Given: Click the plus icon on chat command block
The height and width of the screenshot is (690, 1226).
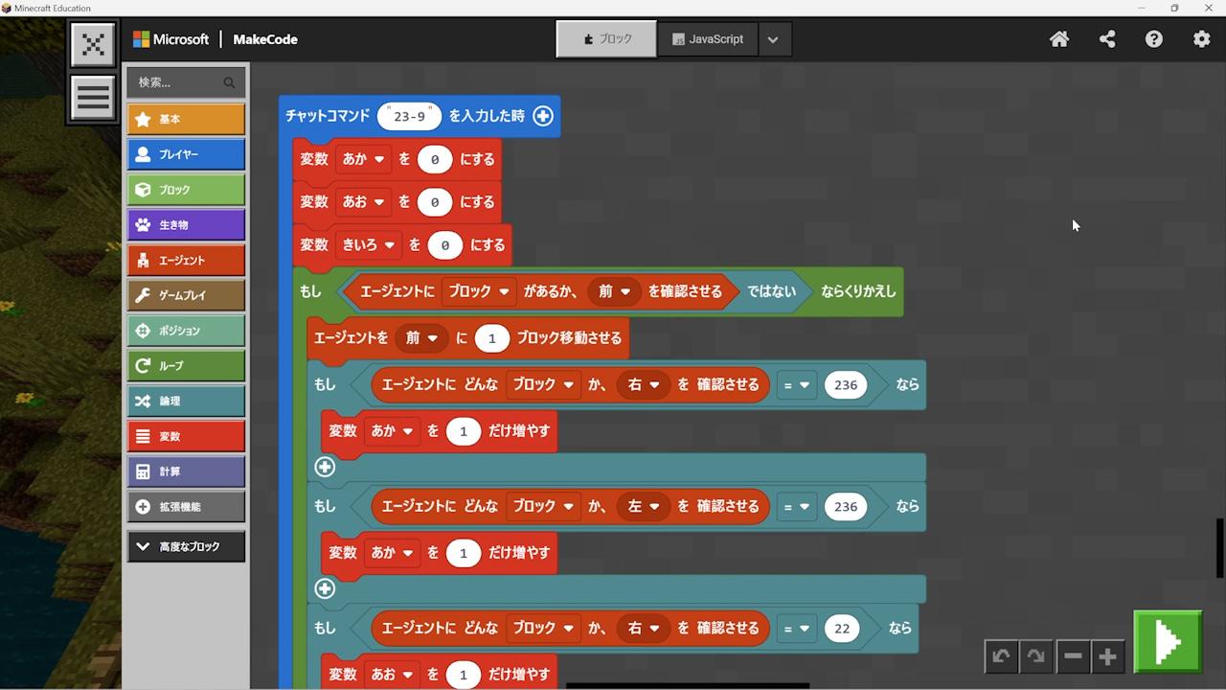Looking at the screenshot, I should point(543,116).
